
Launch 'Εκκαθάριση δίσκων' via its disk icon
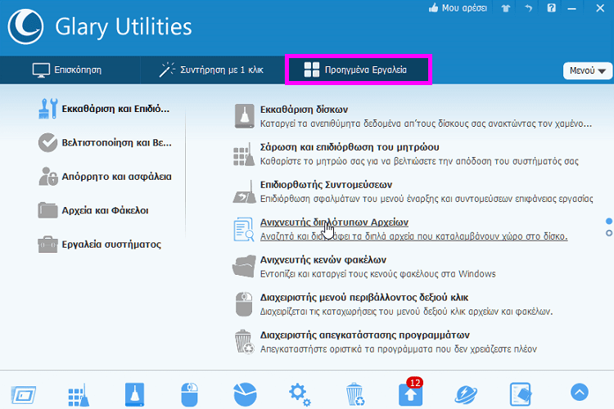coord(244,116)
